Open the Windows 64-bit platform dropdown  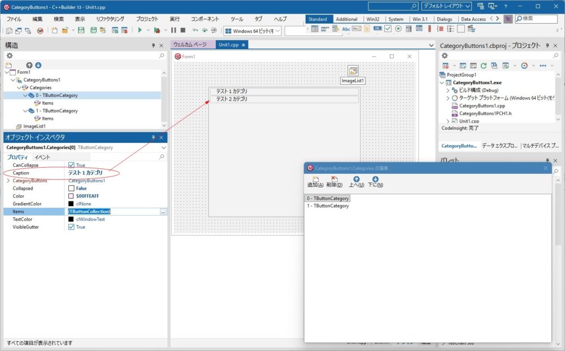coord(253,31)
